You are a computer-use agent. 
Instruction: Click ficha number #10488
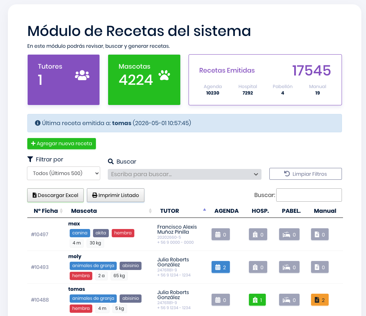40,300
